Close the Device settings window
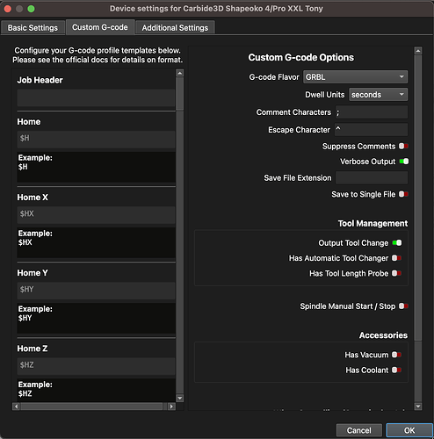This screenshot has height=439, width=434. pyautogui.click(x=8, y=9)
